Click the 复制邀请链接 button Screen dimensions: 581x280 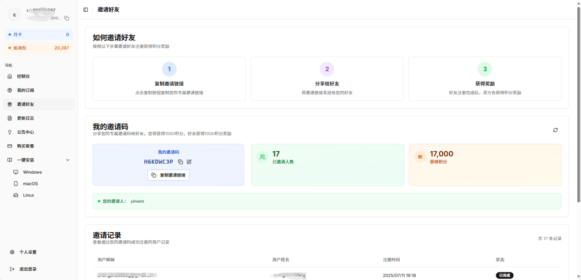tap(168, 175)
